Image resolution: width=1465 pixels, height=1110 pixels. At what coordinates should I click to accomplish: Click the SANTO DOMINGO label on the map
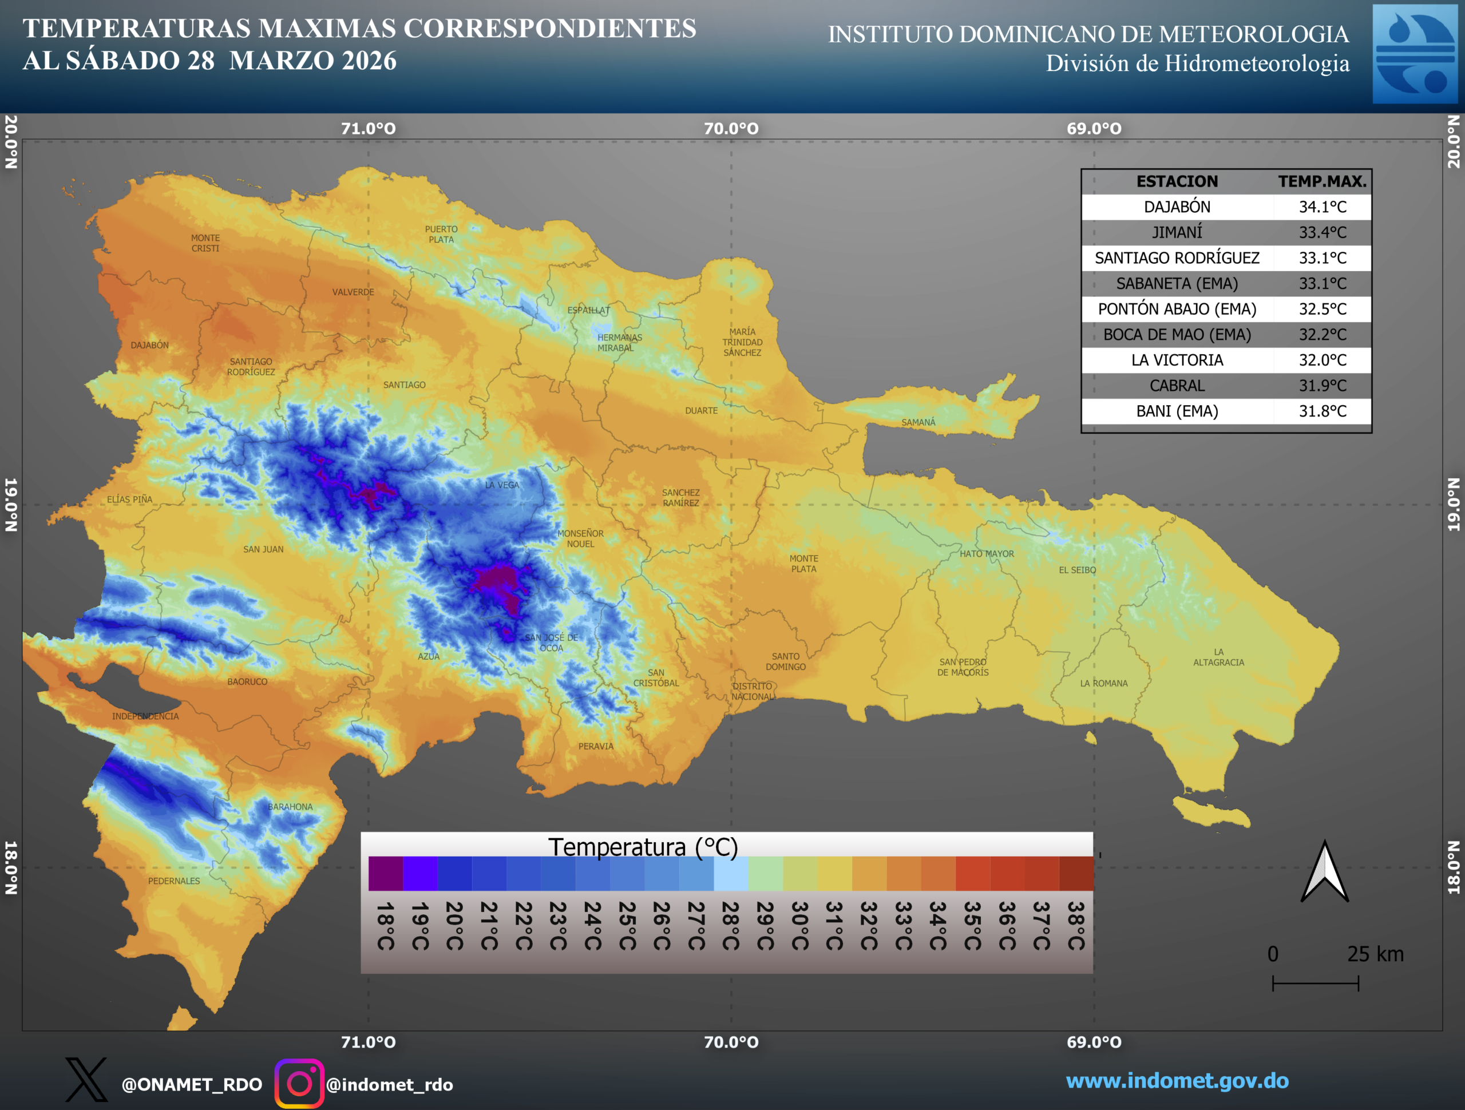click(x=786, y=661)
